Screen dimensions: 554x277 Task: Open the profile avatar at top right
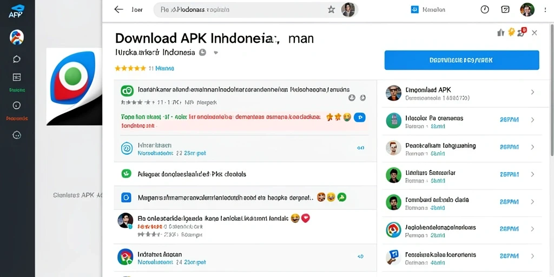(x=527, y=10)
